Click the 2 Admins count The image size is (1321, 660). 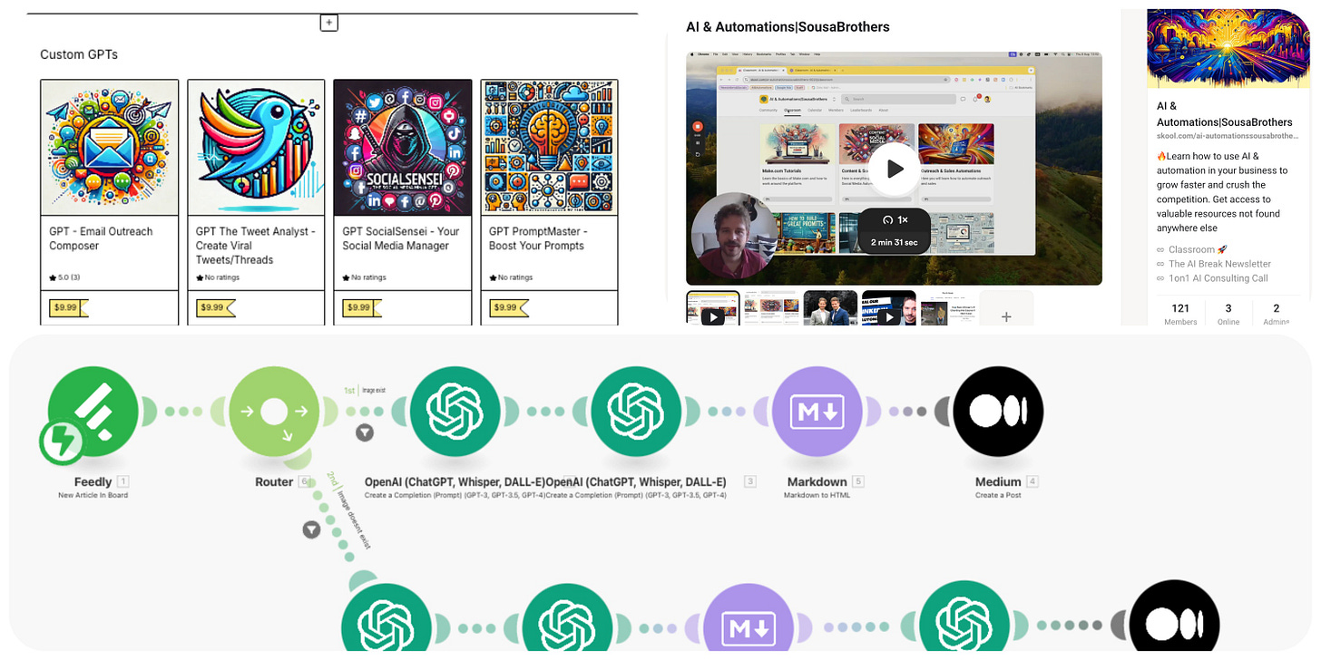tap(1277, 315)
